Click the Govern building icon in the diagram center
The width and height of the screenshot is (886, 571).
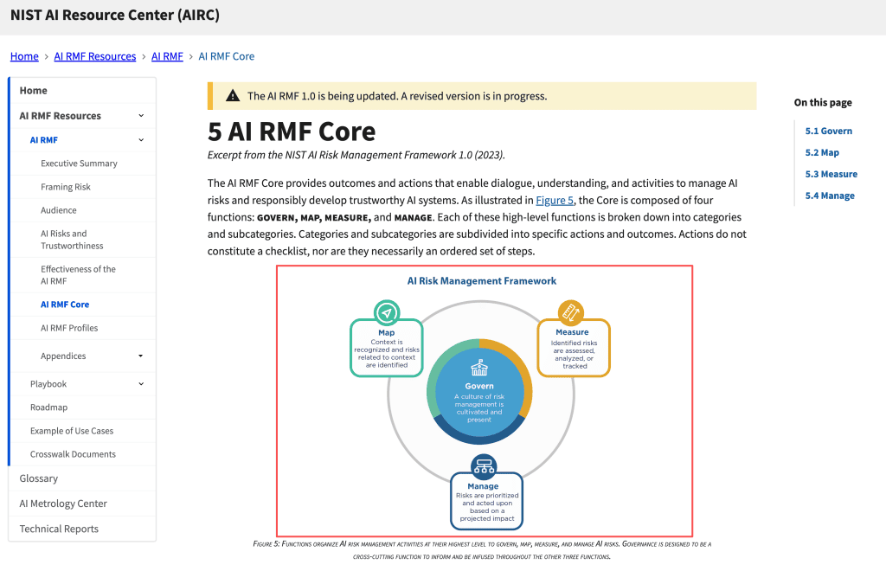pyautogui.click(x=479, y=368)
